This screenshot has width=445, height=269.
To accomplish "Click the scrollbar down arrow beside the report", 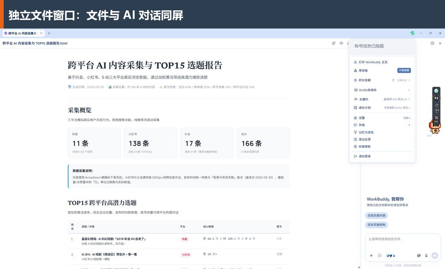I will click(359, 267).
